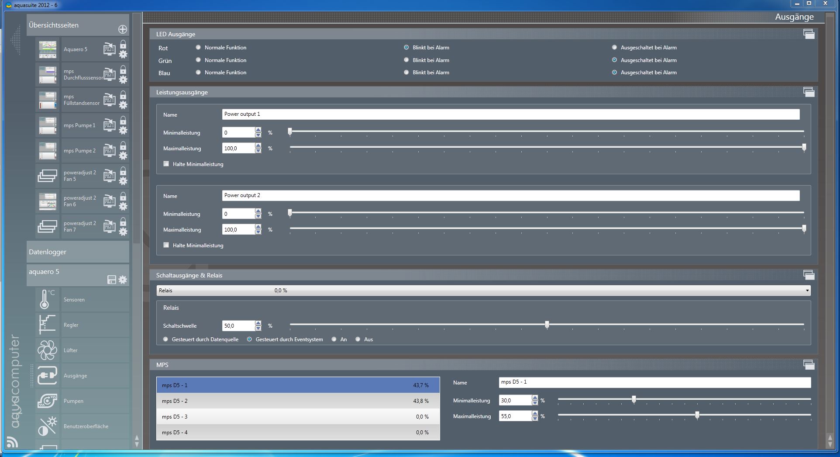Click the lock icon for Aquaero 5 page

(123, 44)
